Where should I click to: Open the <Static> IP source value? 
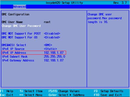50,49
